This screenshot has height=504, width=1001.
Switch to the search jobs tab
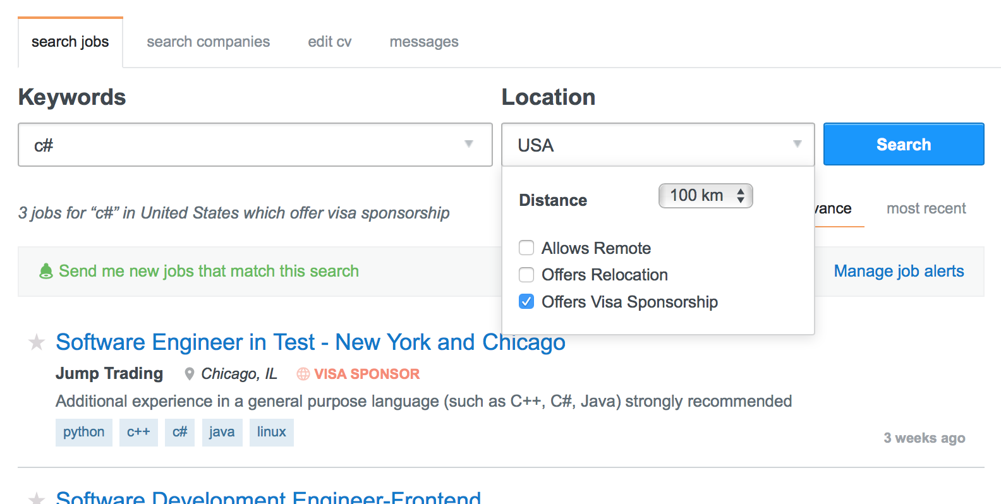[70, 42]
